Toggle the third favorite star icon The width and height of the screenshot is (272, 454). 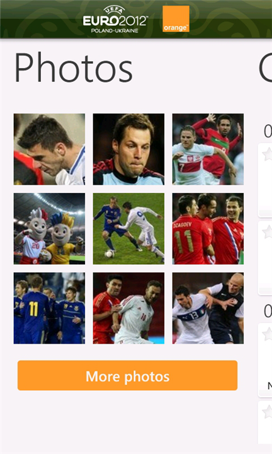268,334
